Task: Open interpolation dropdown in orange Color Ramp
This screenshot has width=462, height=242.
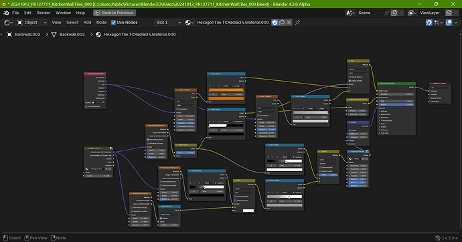Action: pyautogui.click(x=238, y=86)
